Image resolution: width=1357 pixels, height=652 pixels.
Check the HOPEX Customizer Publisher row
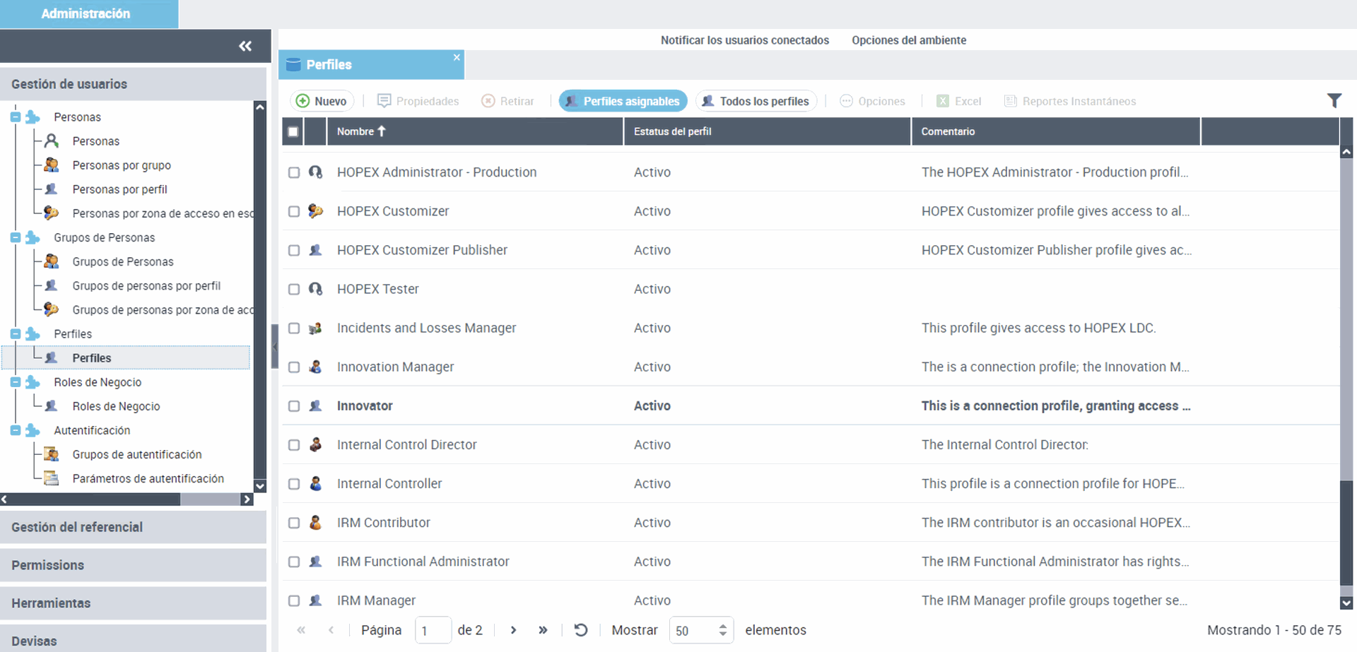(294, 250)
